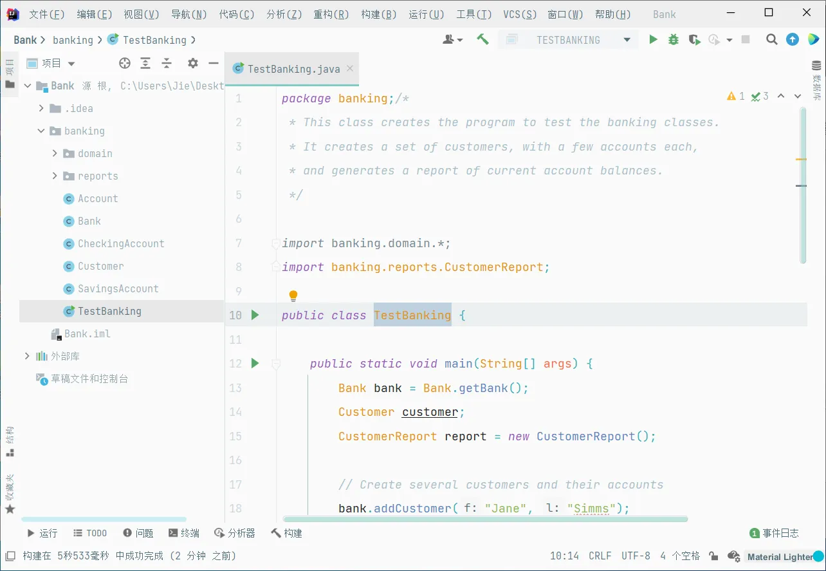Viewport: 826px width, 571px height.
Task: Open the 导航(N) menu
Action: tap(189, 14)
